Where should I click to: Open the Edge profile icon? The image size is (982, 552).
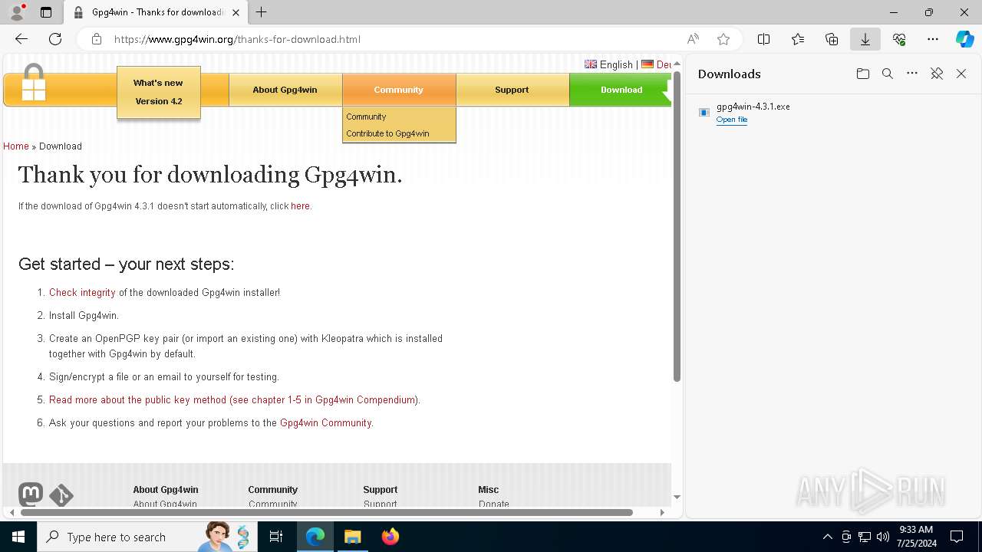point(17,12)
